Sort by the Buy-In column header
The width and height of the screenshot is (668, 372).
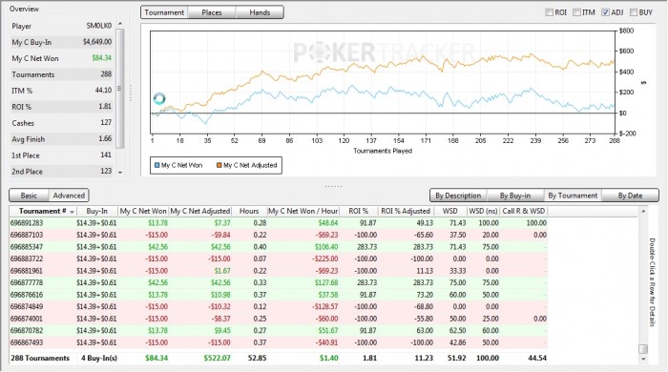pyautogui.click(x=96, y=211)
